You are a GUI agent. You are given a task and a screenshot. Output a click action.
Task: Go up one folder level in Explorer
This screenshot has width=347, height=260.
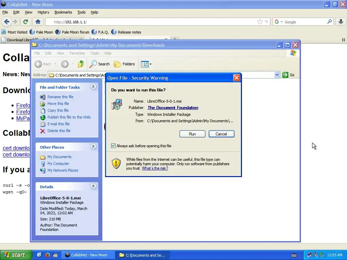point(81,64)
